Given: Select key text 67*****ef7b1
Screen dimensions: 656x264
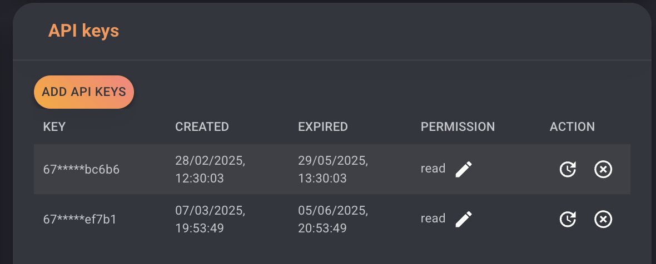Looking at the screenshot, I should point(80,219).
